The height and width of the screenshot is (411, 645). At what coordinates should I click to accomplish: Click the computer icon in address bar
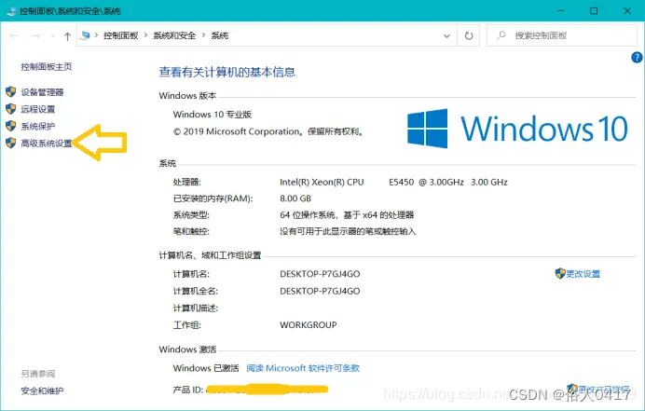[x=86, y=35]
